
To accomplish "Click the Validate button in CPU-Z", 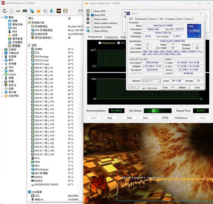I will 182,87.
